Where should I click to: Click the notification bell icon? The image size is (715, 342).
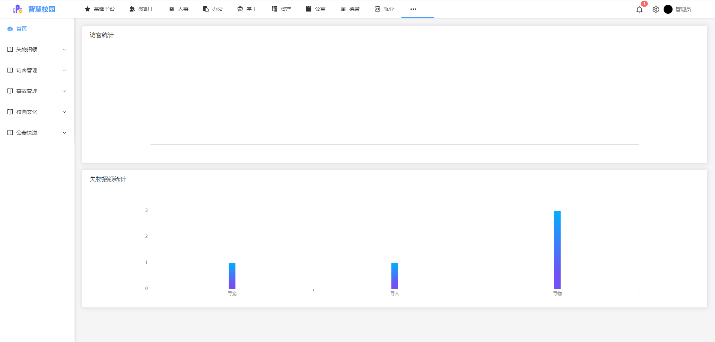(639, 10)
